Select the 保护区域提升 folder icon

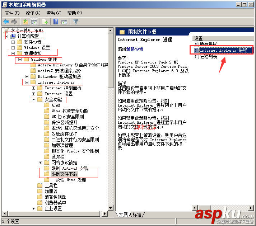click(47, 122)
